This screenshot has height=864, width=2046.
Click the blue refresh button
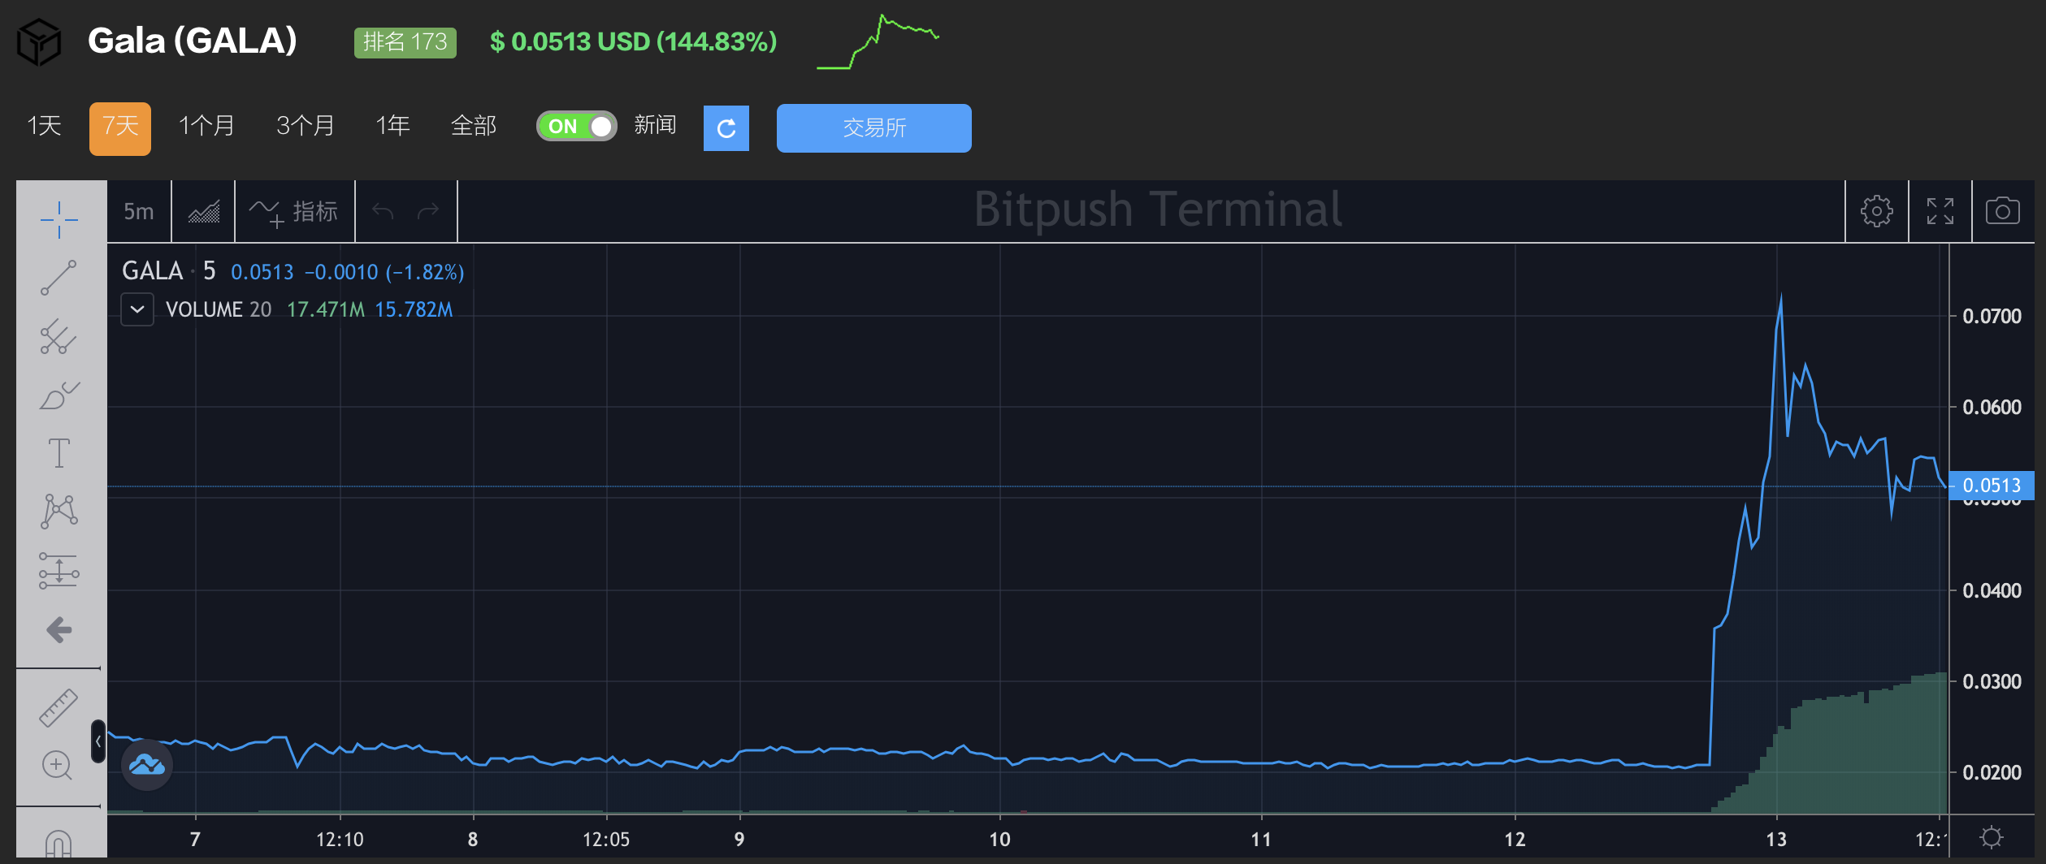click(x=726, y=127)
